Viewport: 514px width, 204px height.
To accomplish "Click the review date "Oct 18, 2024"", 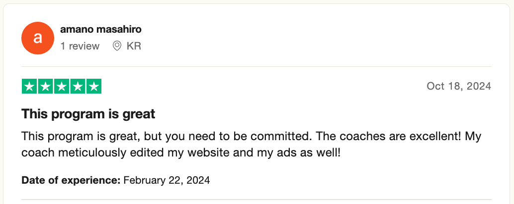I will 459,86.
